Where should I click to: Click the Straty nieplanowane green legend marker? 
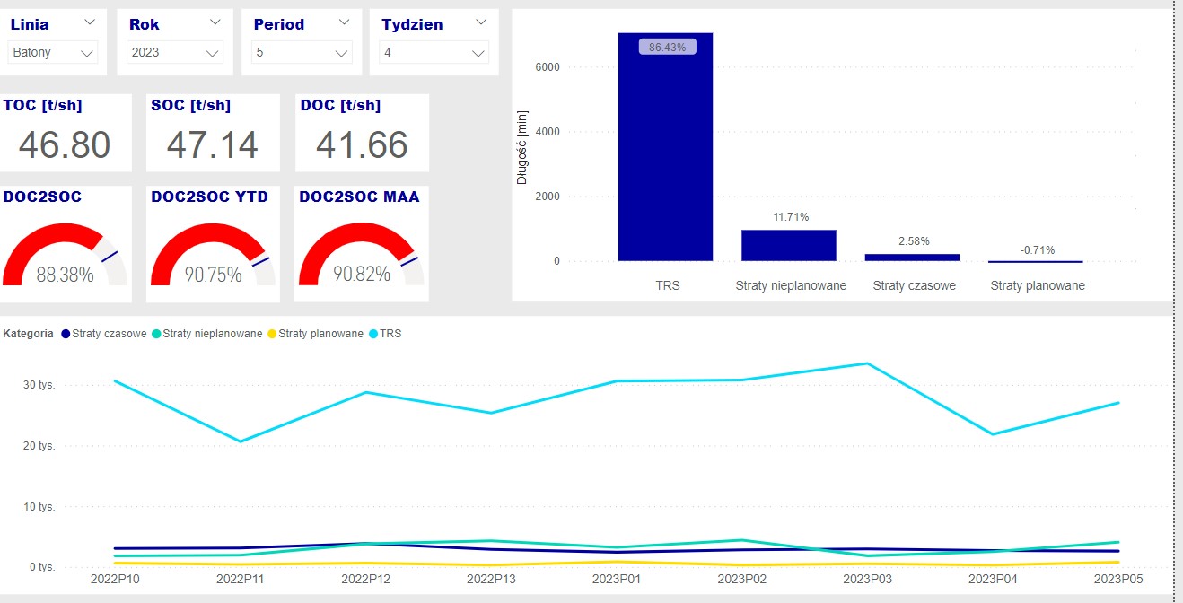point(156,334)
